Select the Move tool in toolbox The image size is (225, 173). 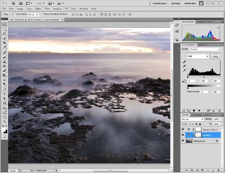tap(5, 25)
